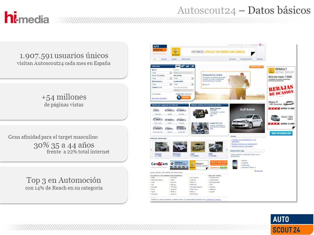Click the Renault Retail Group partner banner
Image resolution: width=314 pixels, height=235 pixels.
click(199, 165)
